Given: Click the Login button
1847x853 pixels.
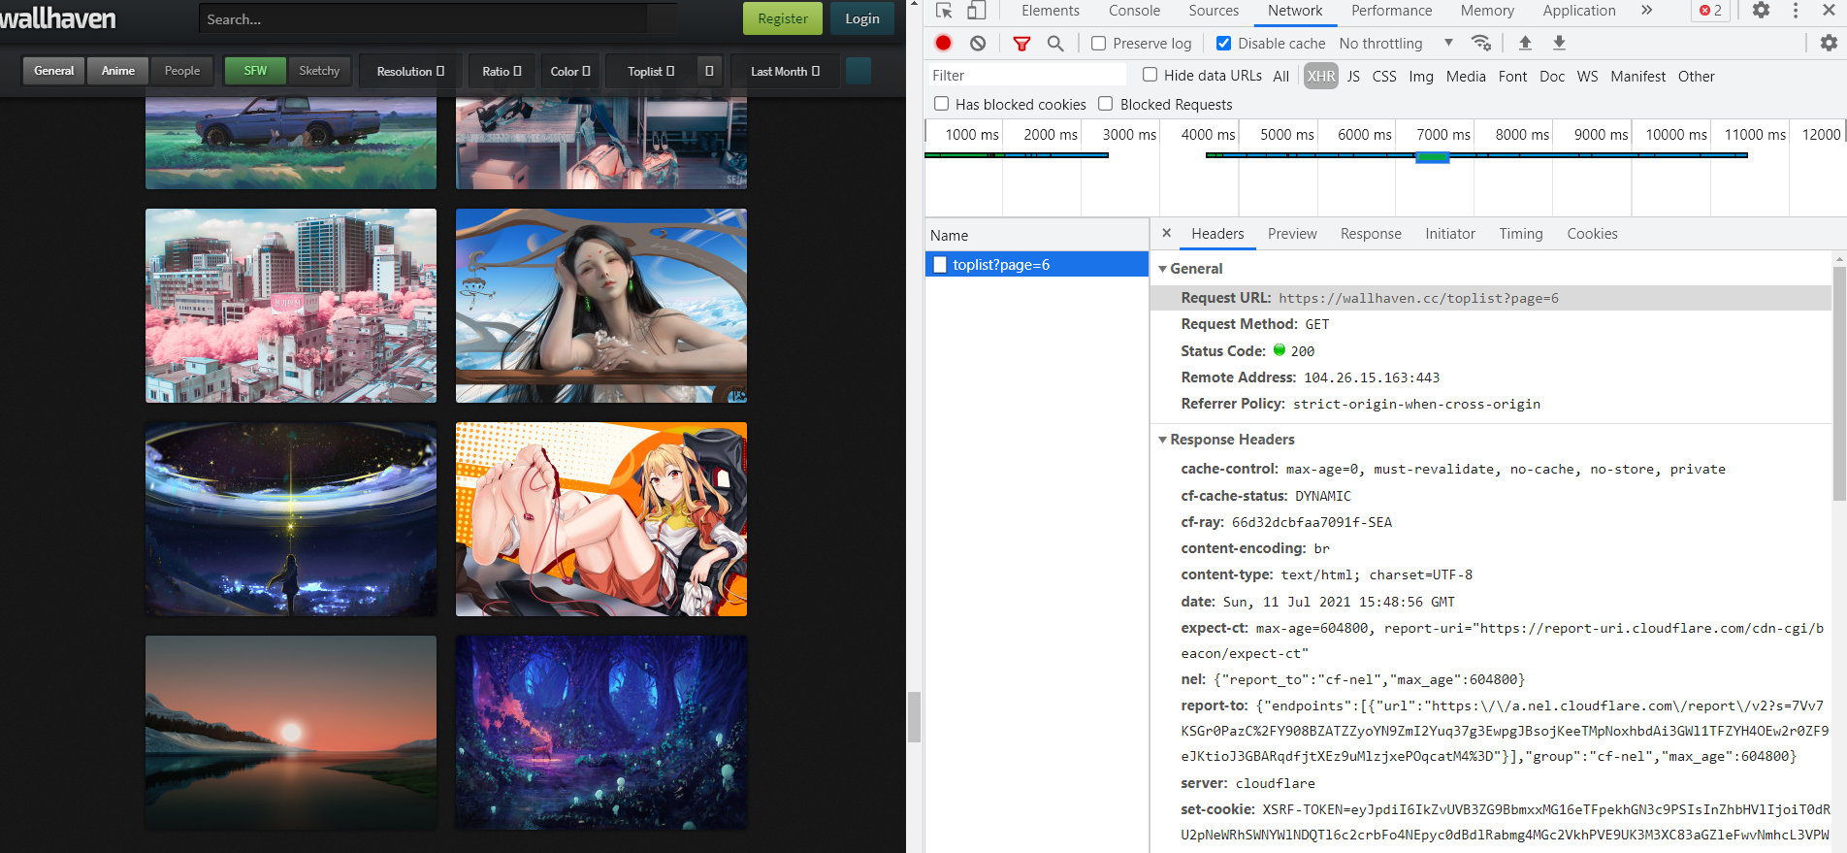Looking at the screenshot, I should pyautogui.click(x=861, y=18).
